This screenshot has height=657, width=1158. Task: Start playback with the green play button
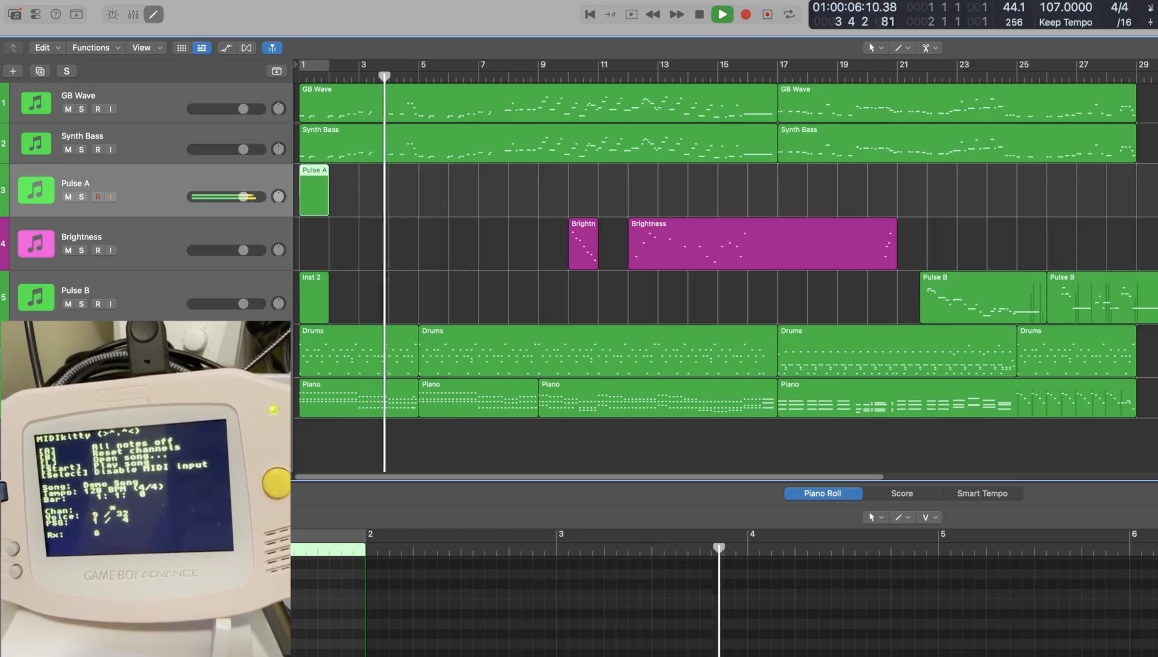click(722, 14)
